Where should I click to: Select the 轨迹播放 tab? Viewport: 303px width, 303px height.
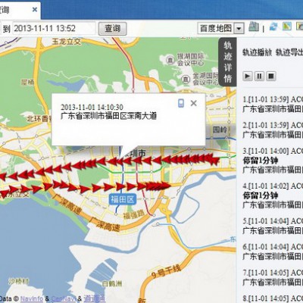click(257, 52)
